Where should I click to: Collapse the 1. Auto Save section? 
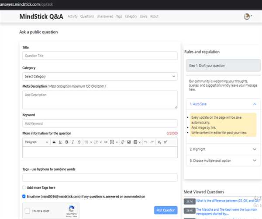click(223, 104)
